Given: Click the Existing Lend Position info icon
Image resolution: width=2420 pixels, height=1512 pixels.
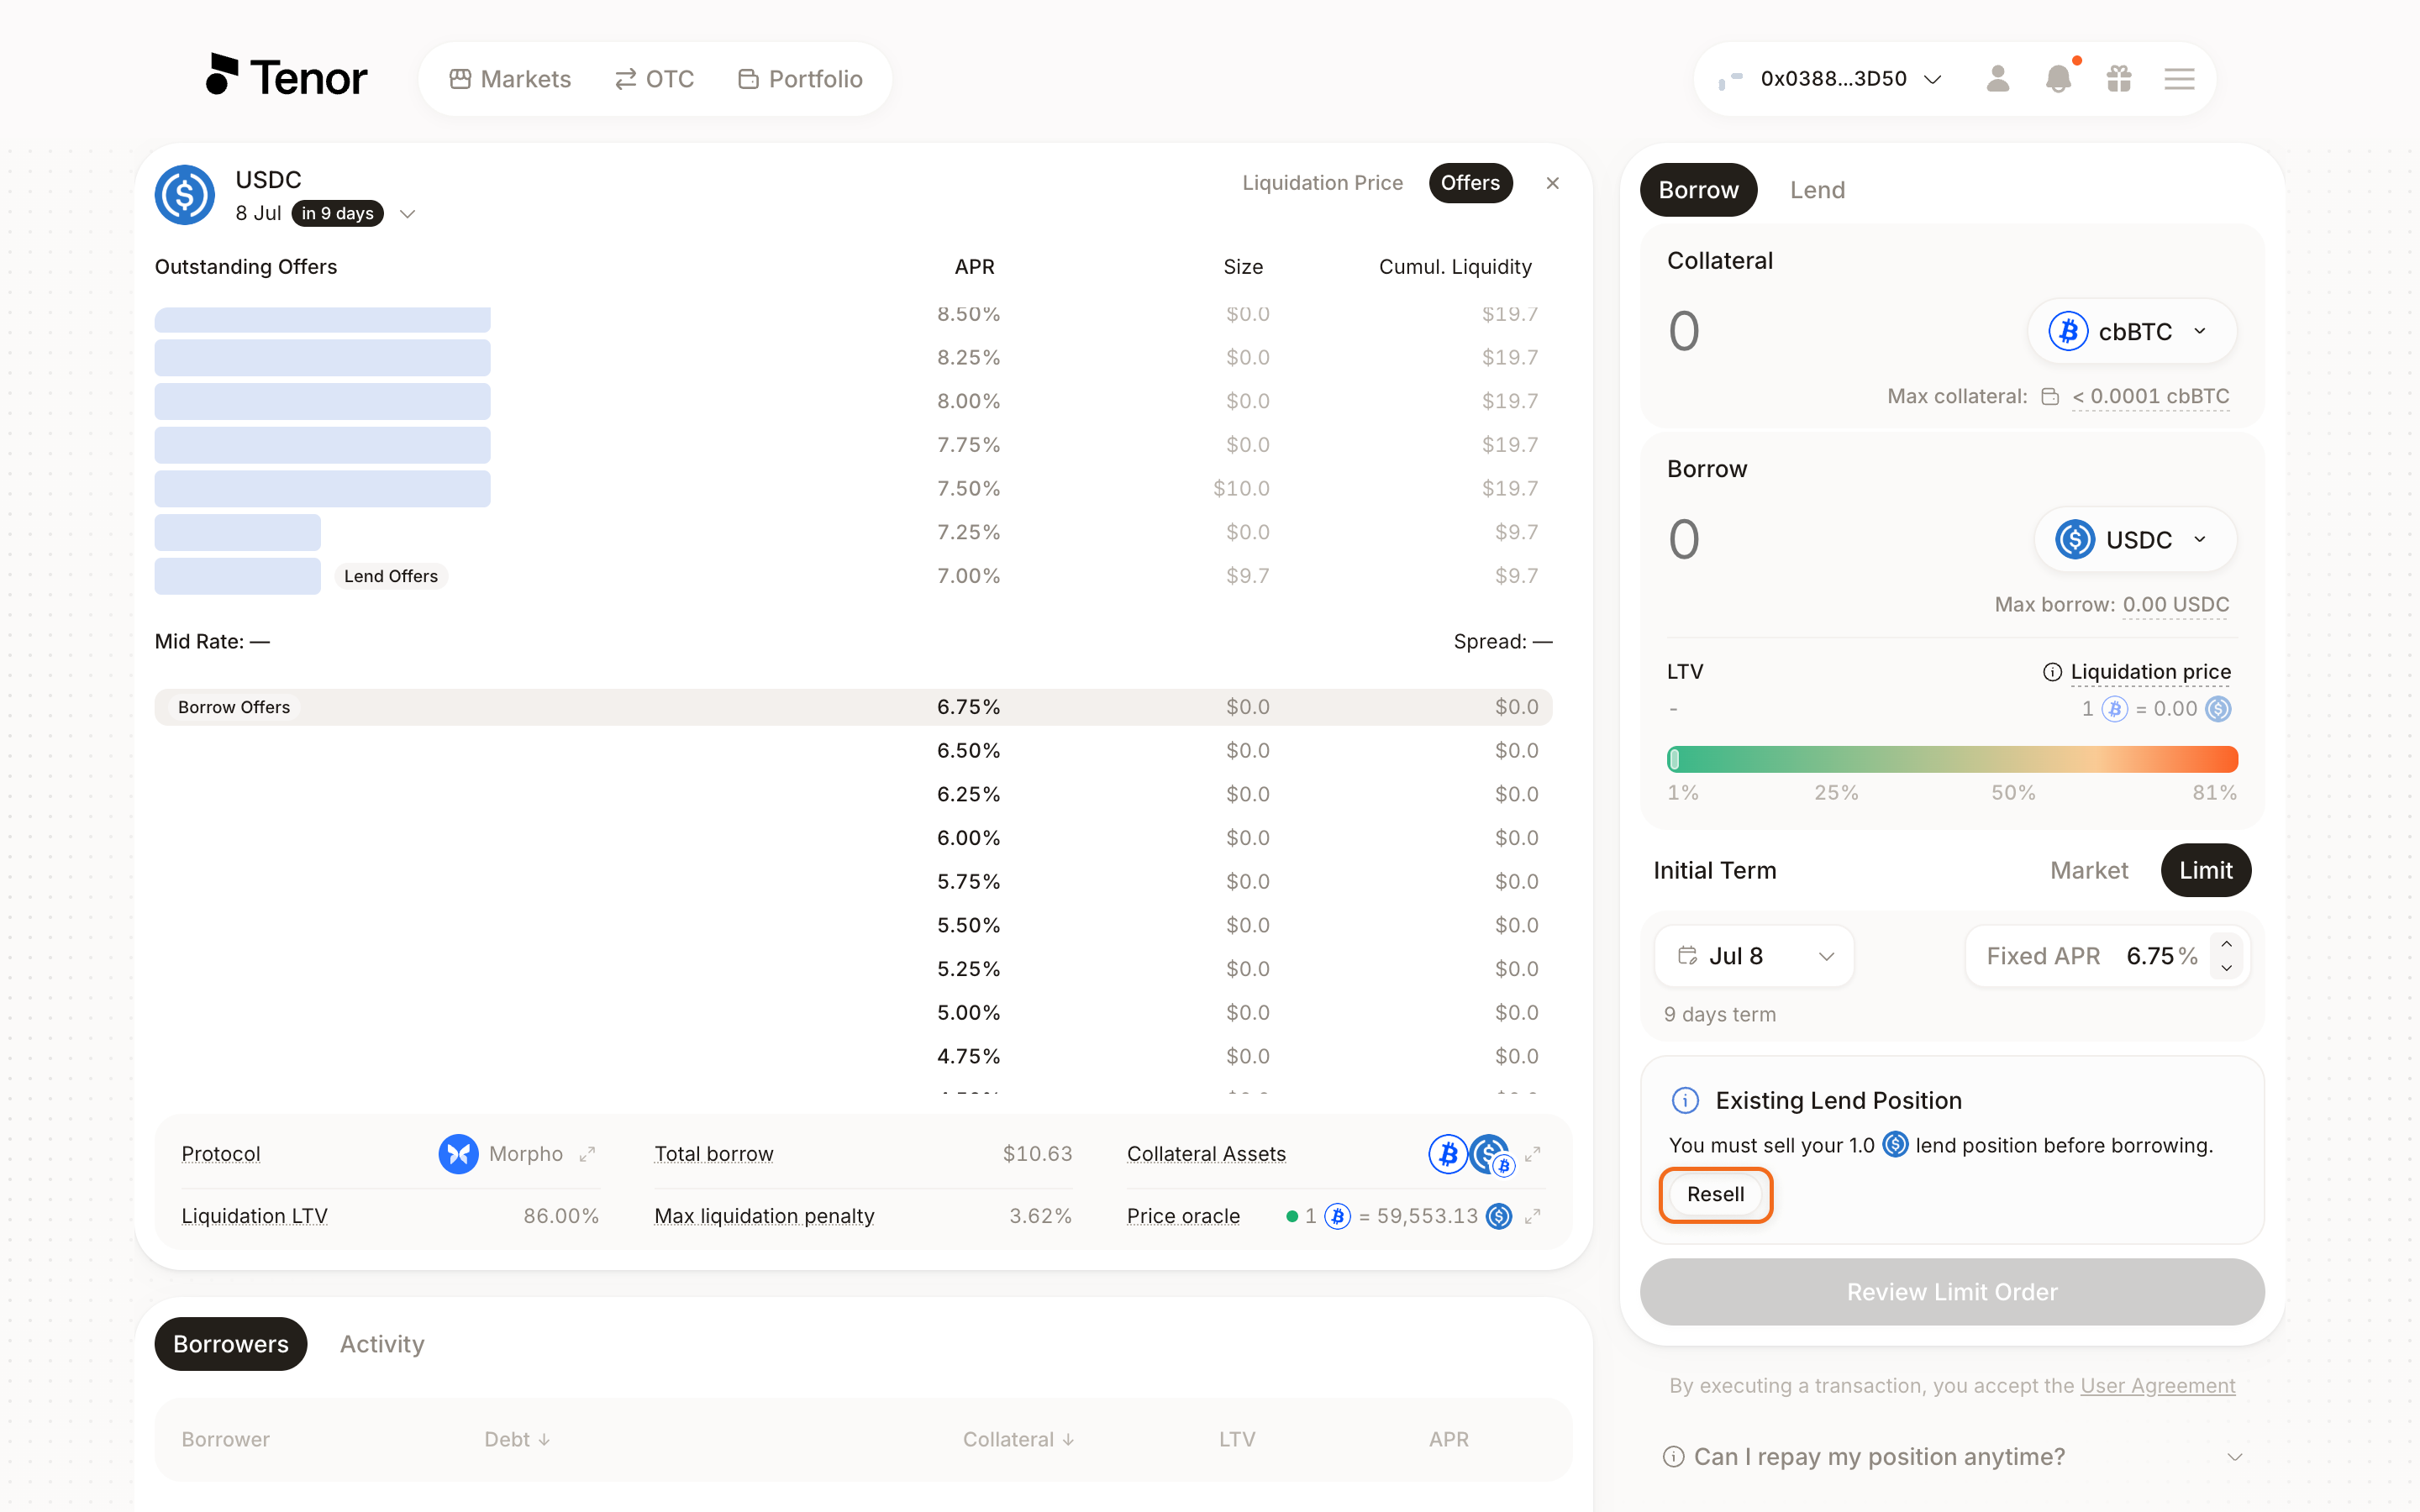Looking at the screenshot, I should 1685,1100.
